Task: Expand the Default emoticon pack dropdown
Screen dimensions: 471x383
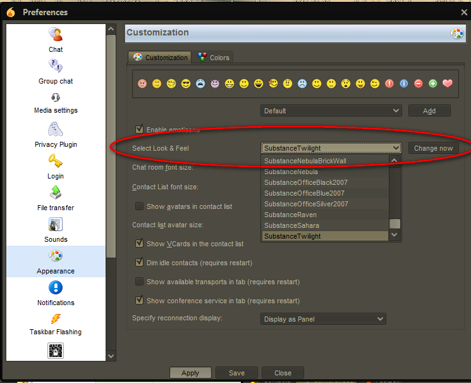Action: (x=331, y=111)
